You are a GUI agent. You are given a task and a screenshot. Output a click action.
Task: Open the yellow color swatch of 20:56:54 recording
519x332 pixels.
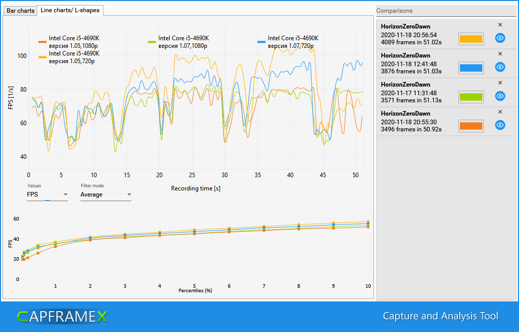(471, 39)
